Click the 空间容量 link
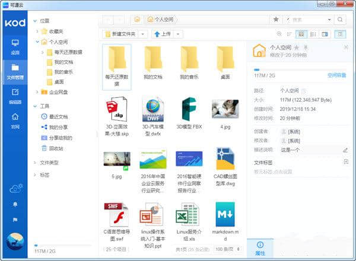 click(x=336, y=75)
